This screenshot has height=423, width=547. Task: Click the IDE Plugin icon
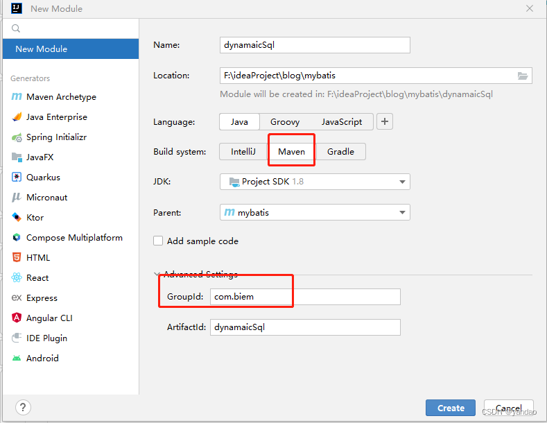(x=17, y=338)
